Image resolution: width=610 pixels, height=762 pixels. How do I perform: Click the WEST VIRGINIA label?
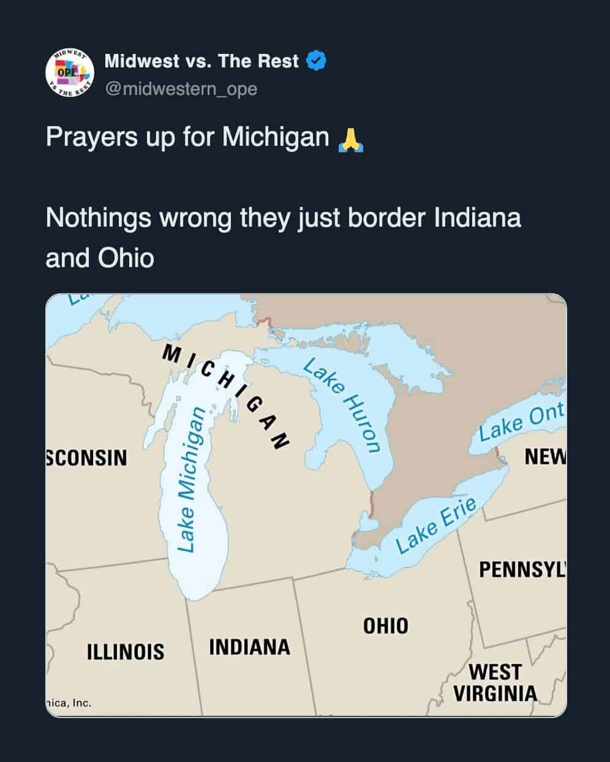pos(495,682)
